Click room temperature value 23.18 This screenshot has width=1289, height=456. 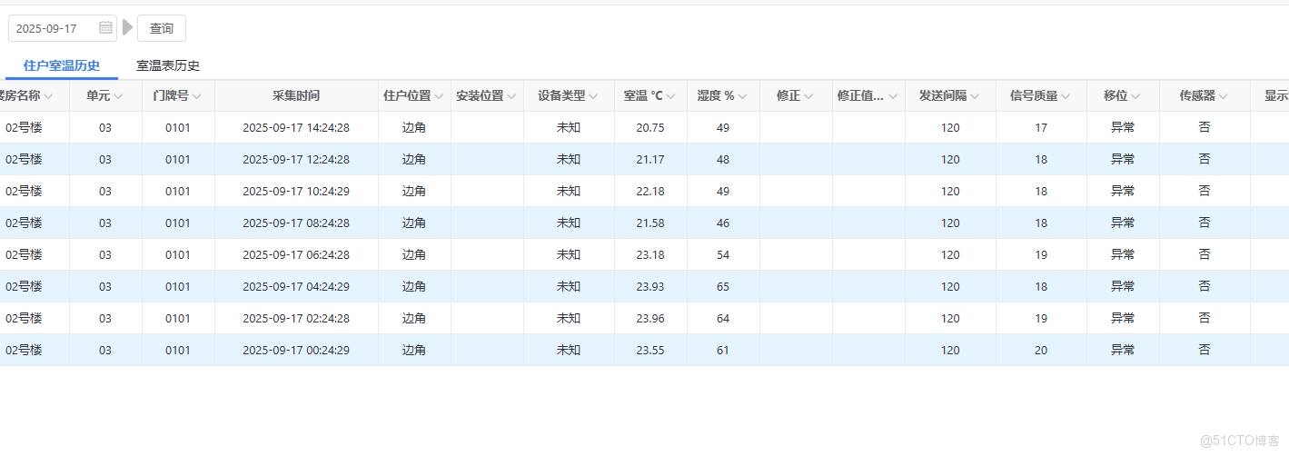[x=650, y=254]
